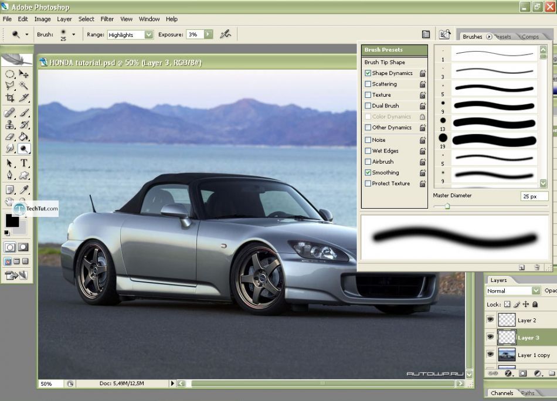Click the Brush Tip Shape option
Image resolution: width=557 pixels, height=401 pixels.
coord(385,62)
